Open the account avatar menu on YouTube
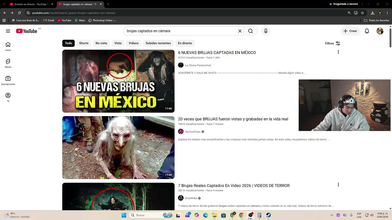This screenshot has width=392, height=220. [x=380, y=31]
